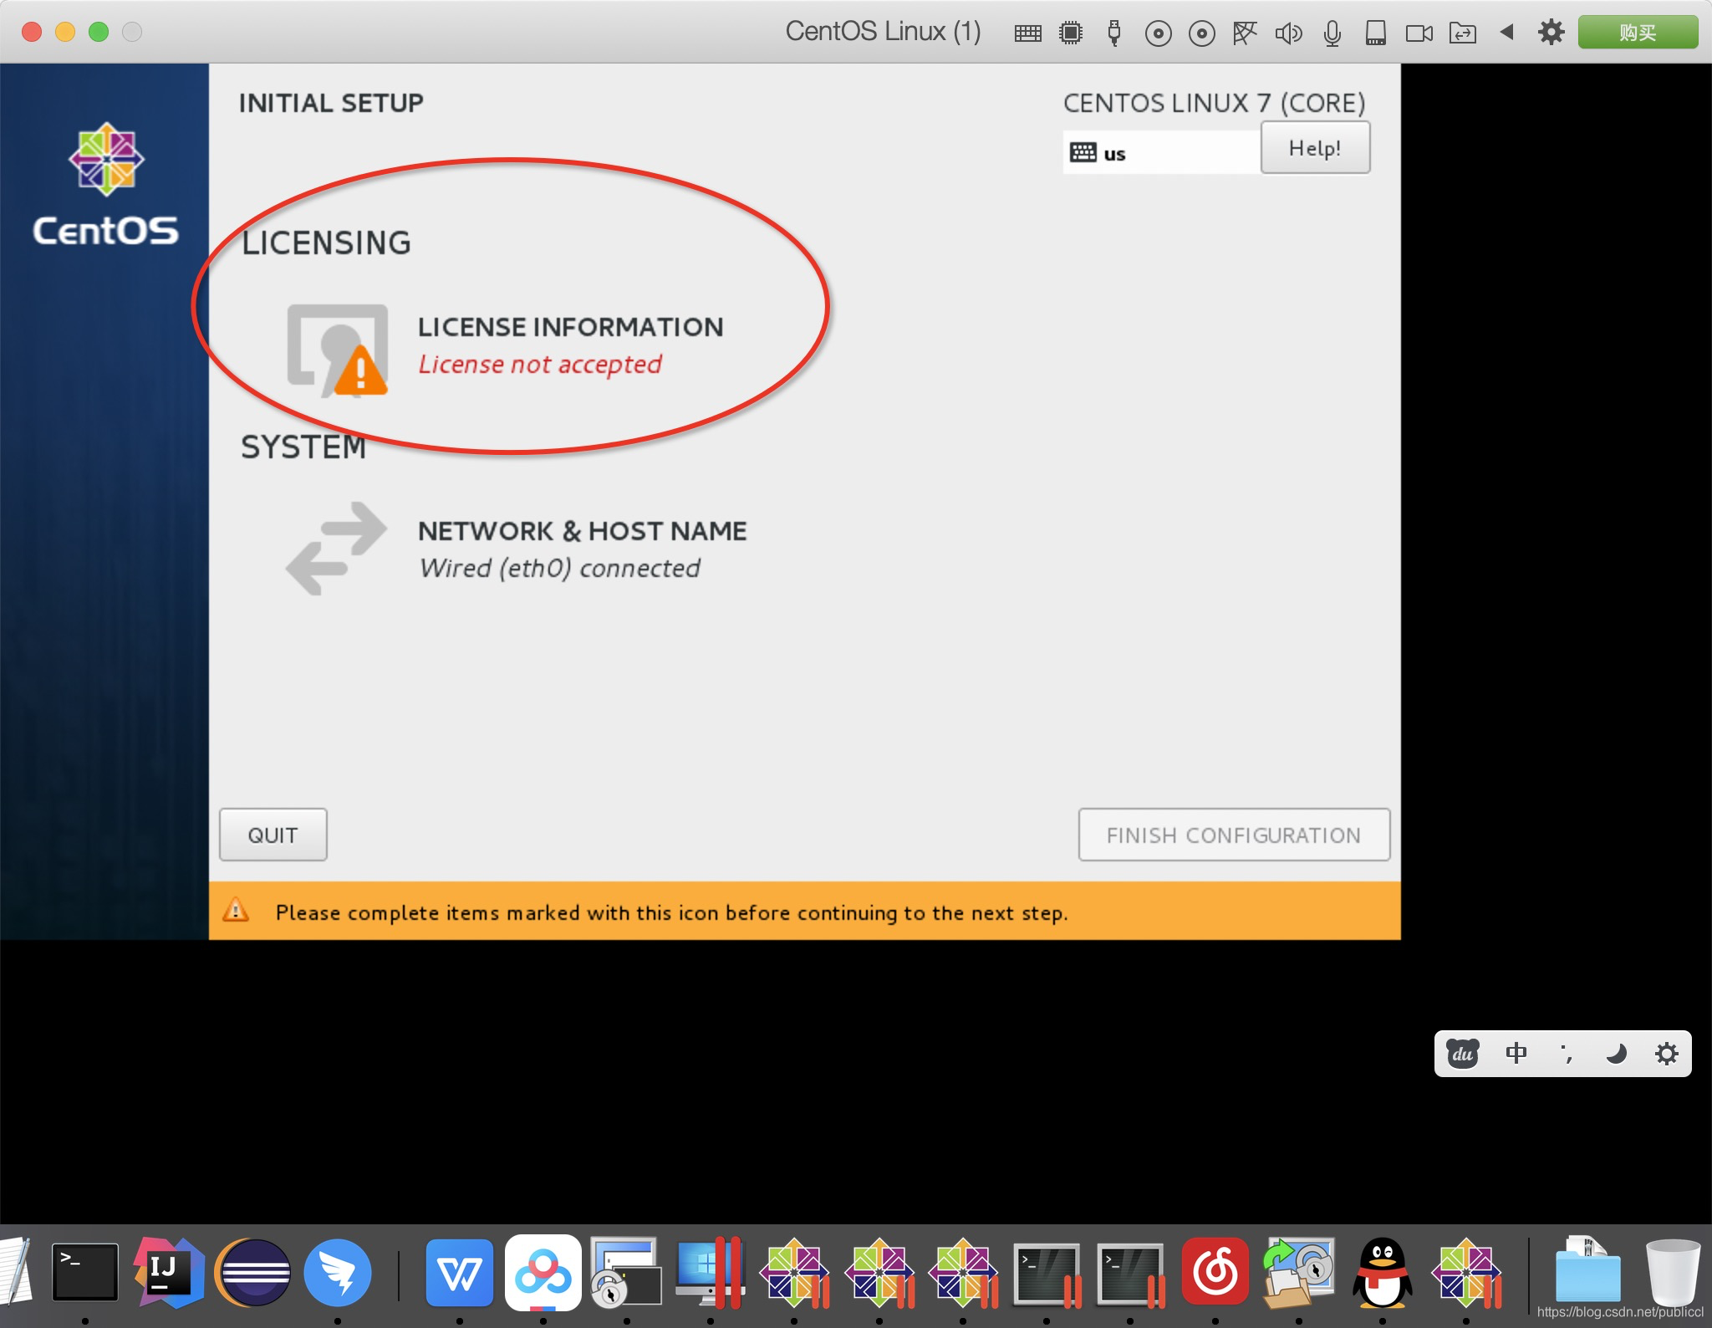Click the QUIT button

point(273,835)
